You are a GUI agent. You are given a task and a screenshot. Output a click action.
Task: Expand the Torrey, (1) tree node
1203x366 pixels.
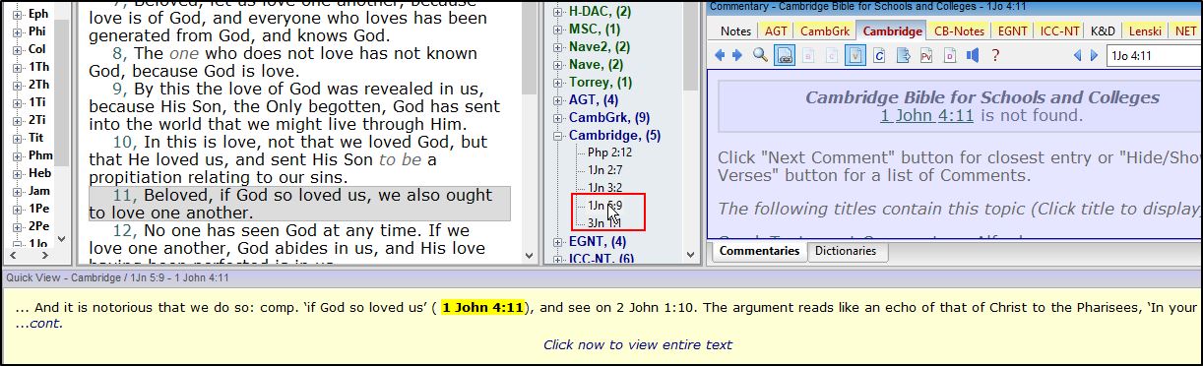click(559, 82)
